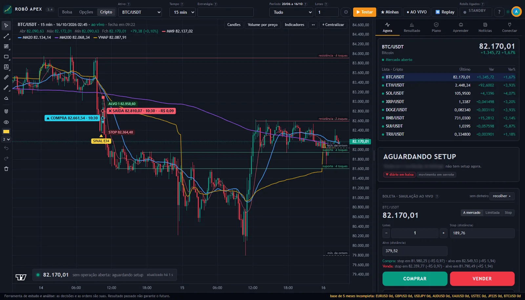The width and height of the screenshot is (525, 300).
Task: Open the user avatar A menu
Action: click(516, 11)
